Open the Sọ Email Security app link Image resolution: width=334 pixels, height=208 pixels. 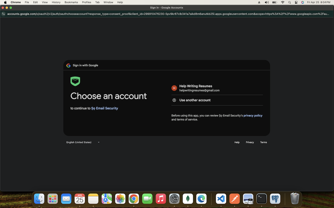pyautogui.click(x=105, y=108)
